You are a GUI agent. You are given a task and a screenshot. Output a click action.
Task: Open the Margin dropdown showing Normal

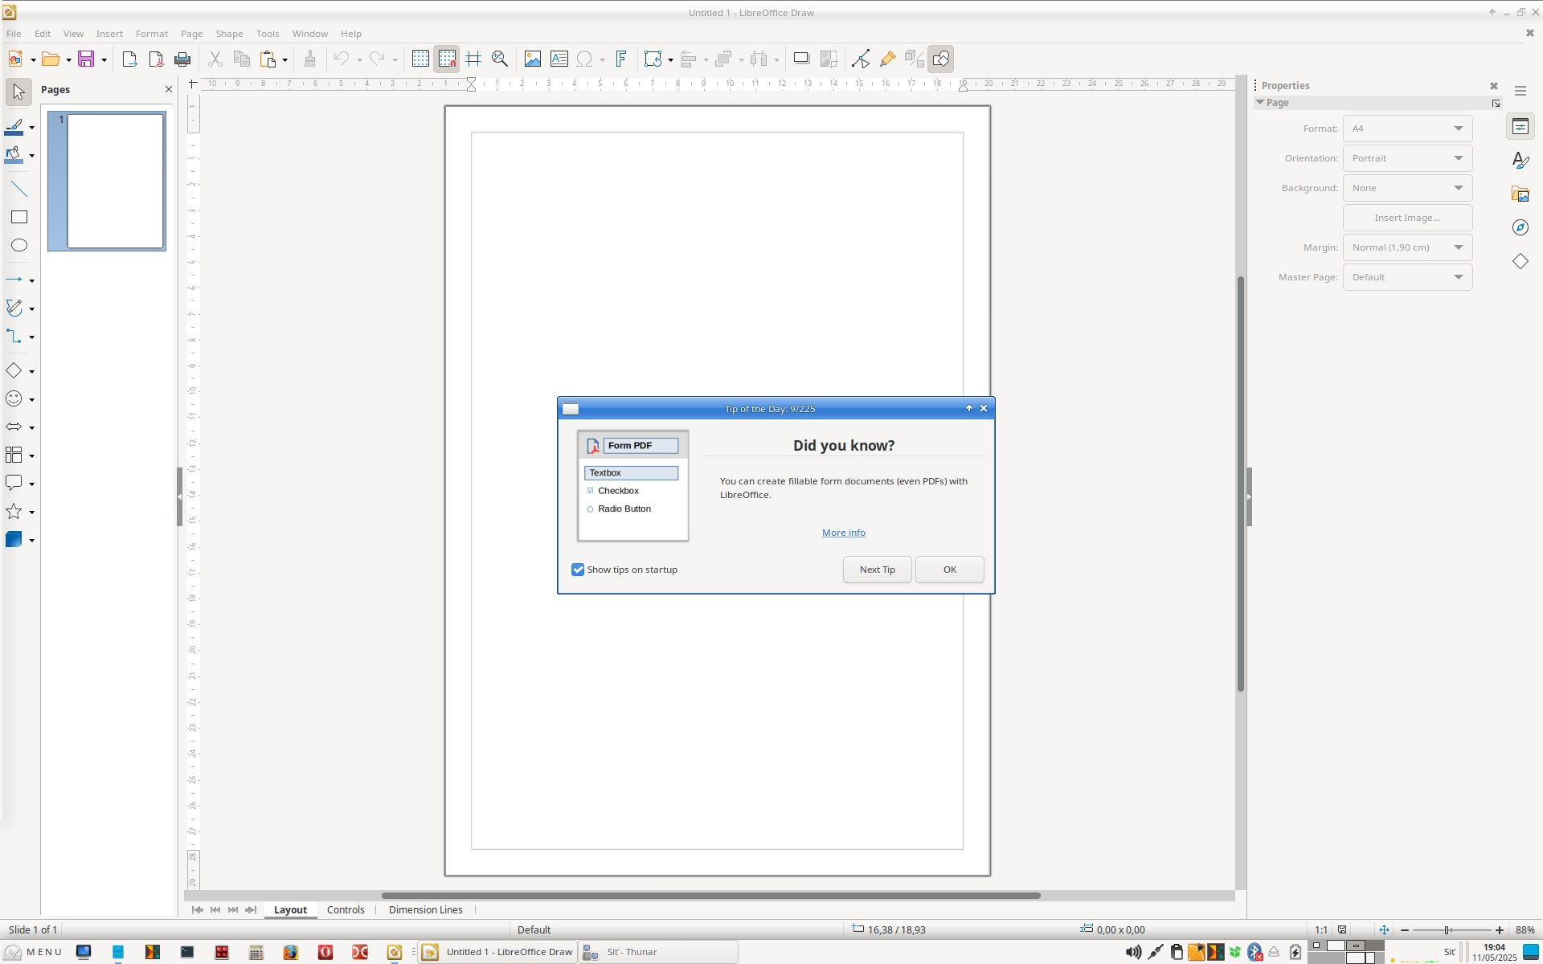[1407, 247]
